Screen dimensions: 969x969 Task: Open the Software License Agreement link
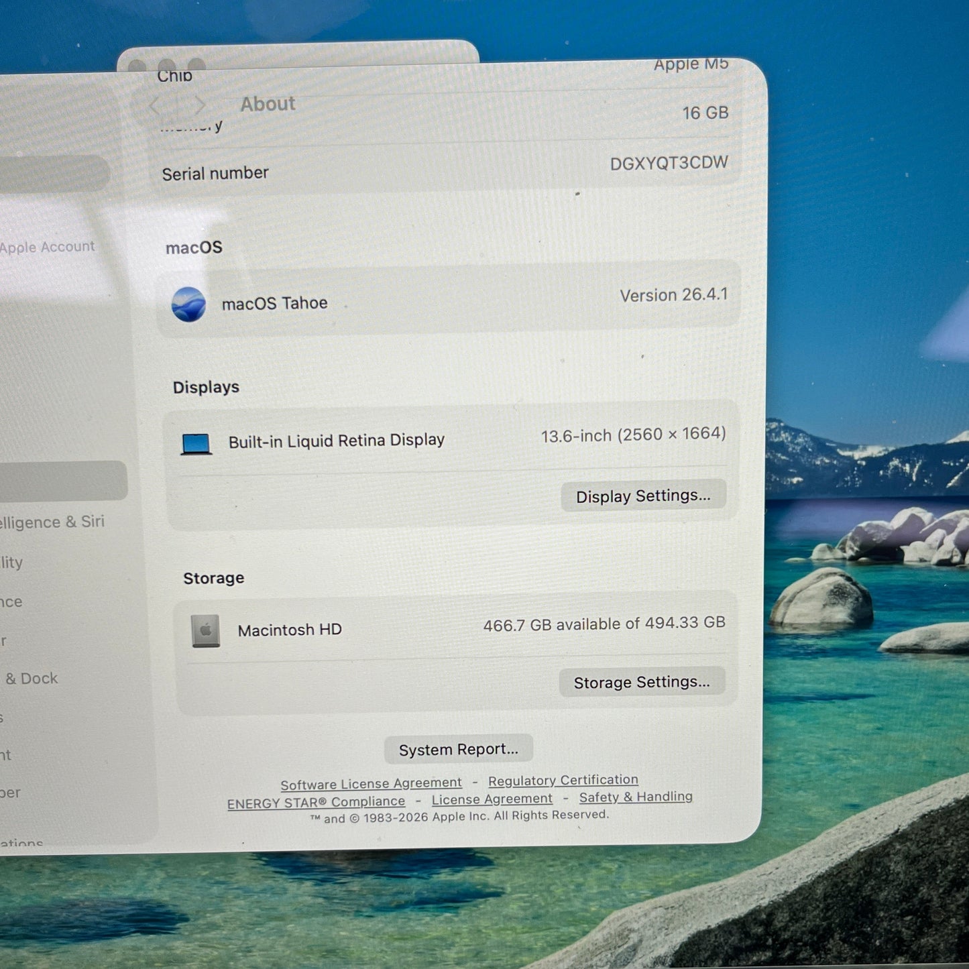pos(371,783)
